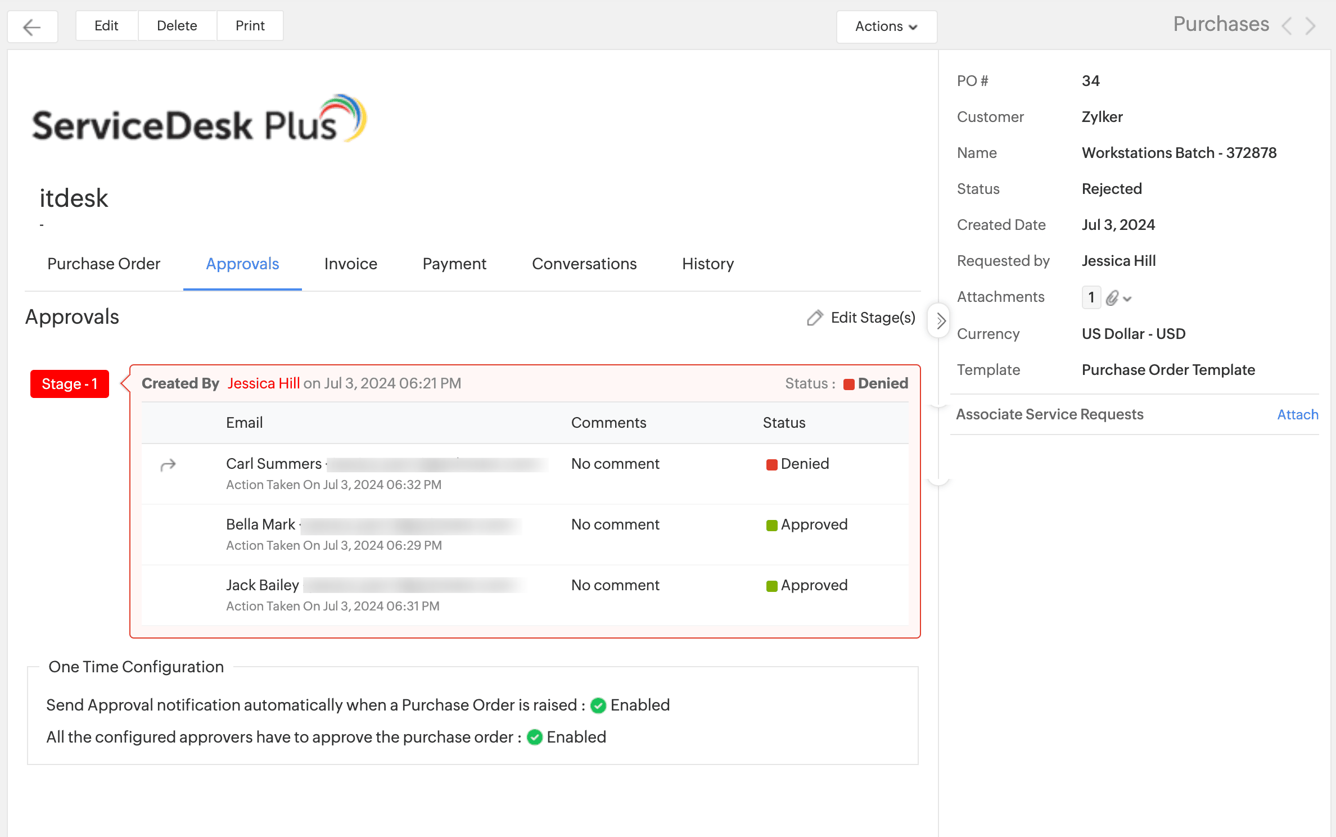Click the forward arrow next to Carl Summers
The image size is (1336, 837).
tap(168, 464)
